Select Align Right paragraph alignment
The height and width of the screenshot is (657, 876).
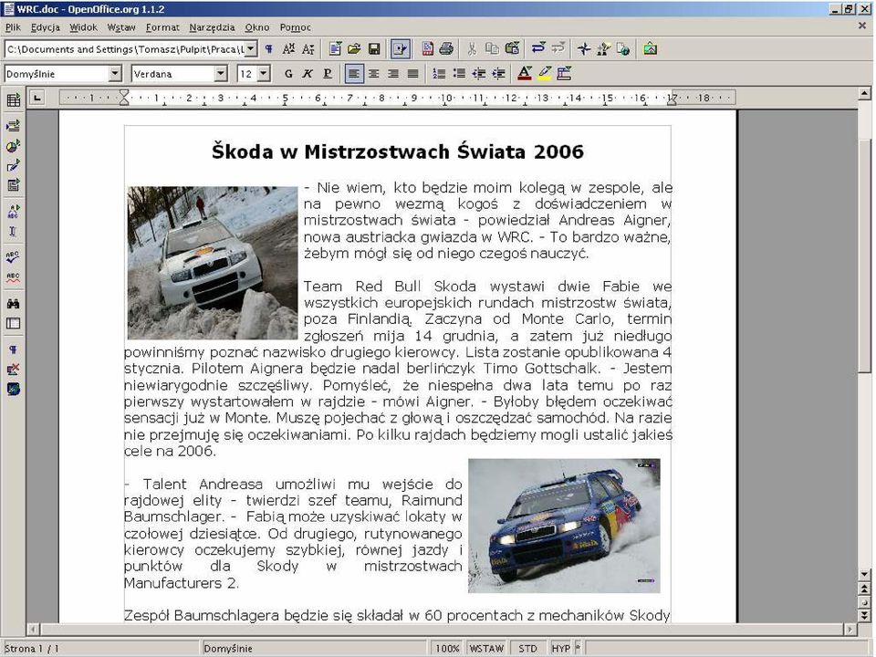click(393, 74)
